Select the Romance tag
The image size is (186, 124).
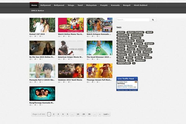pyautogui.click(x=144, y=55)
